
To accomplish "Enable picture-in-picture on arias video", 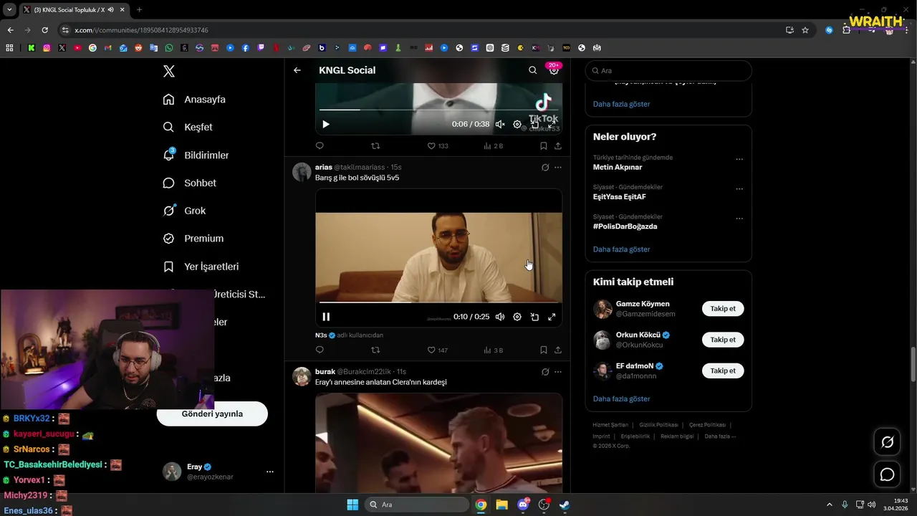I will pos(534,317).
